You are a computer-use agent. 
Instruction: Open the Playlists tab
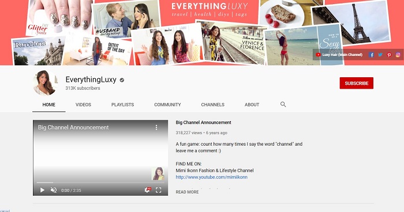[122, 105]
